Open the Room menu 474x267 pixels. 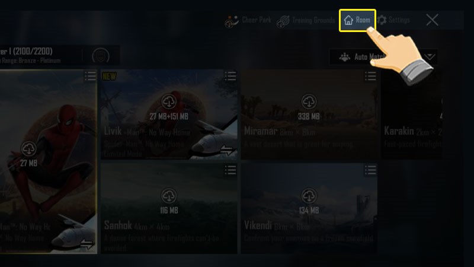(357, 20)
